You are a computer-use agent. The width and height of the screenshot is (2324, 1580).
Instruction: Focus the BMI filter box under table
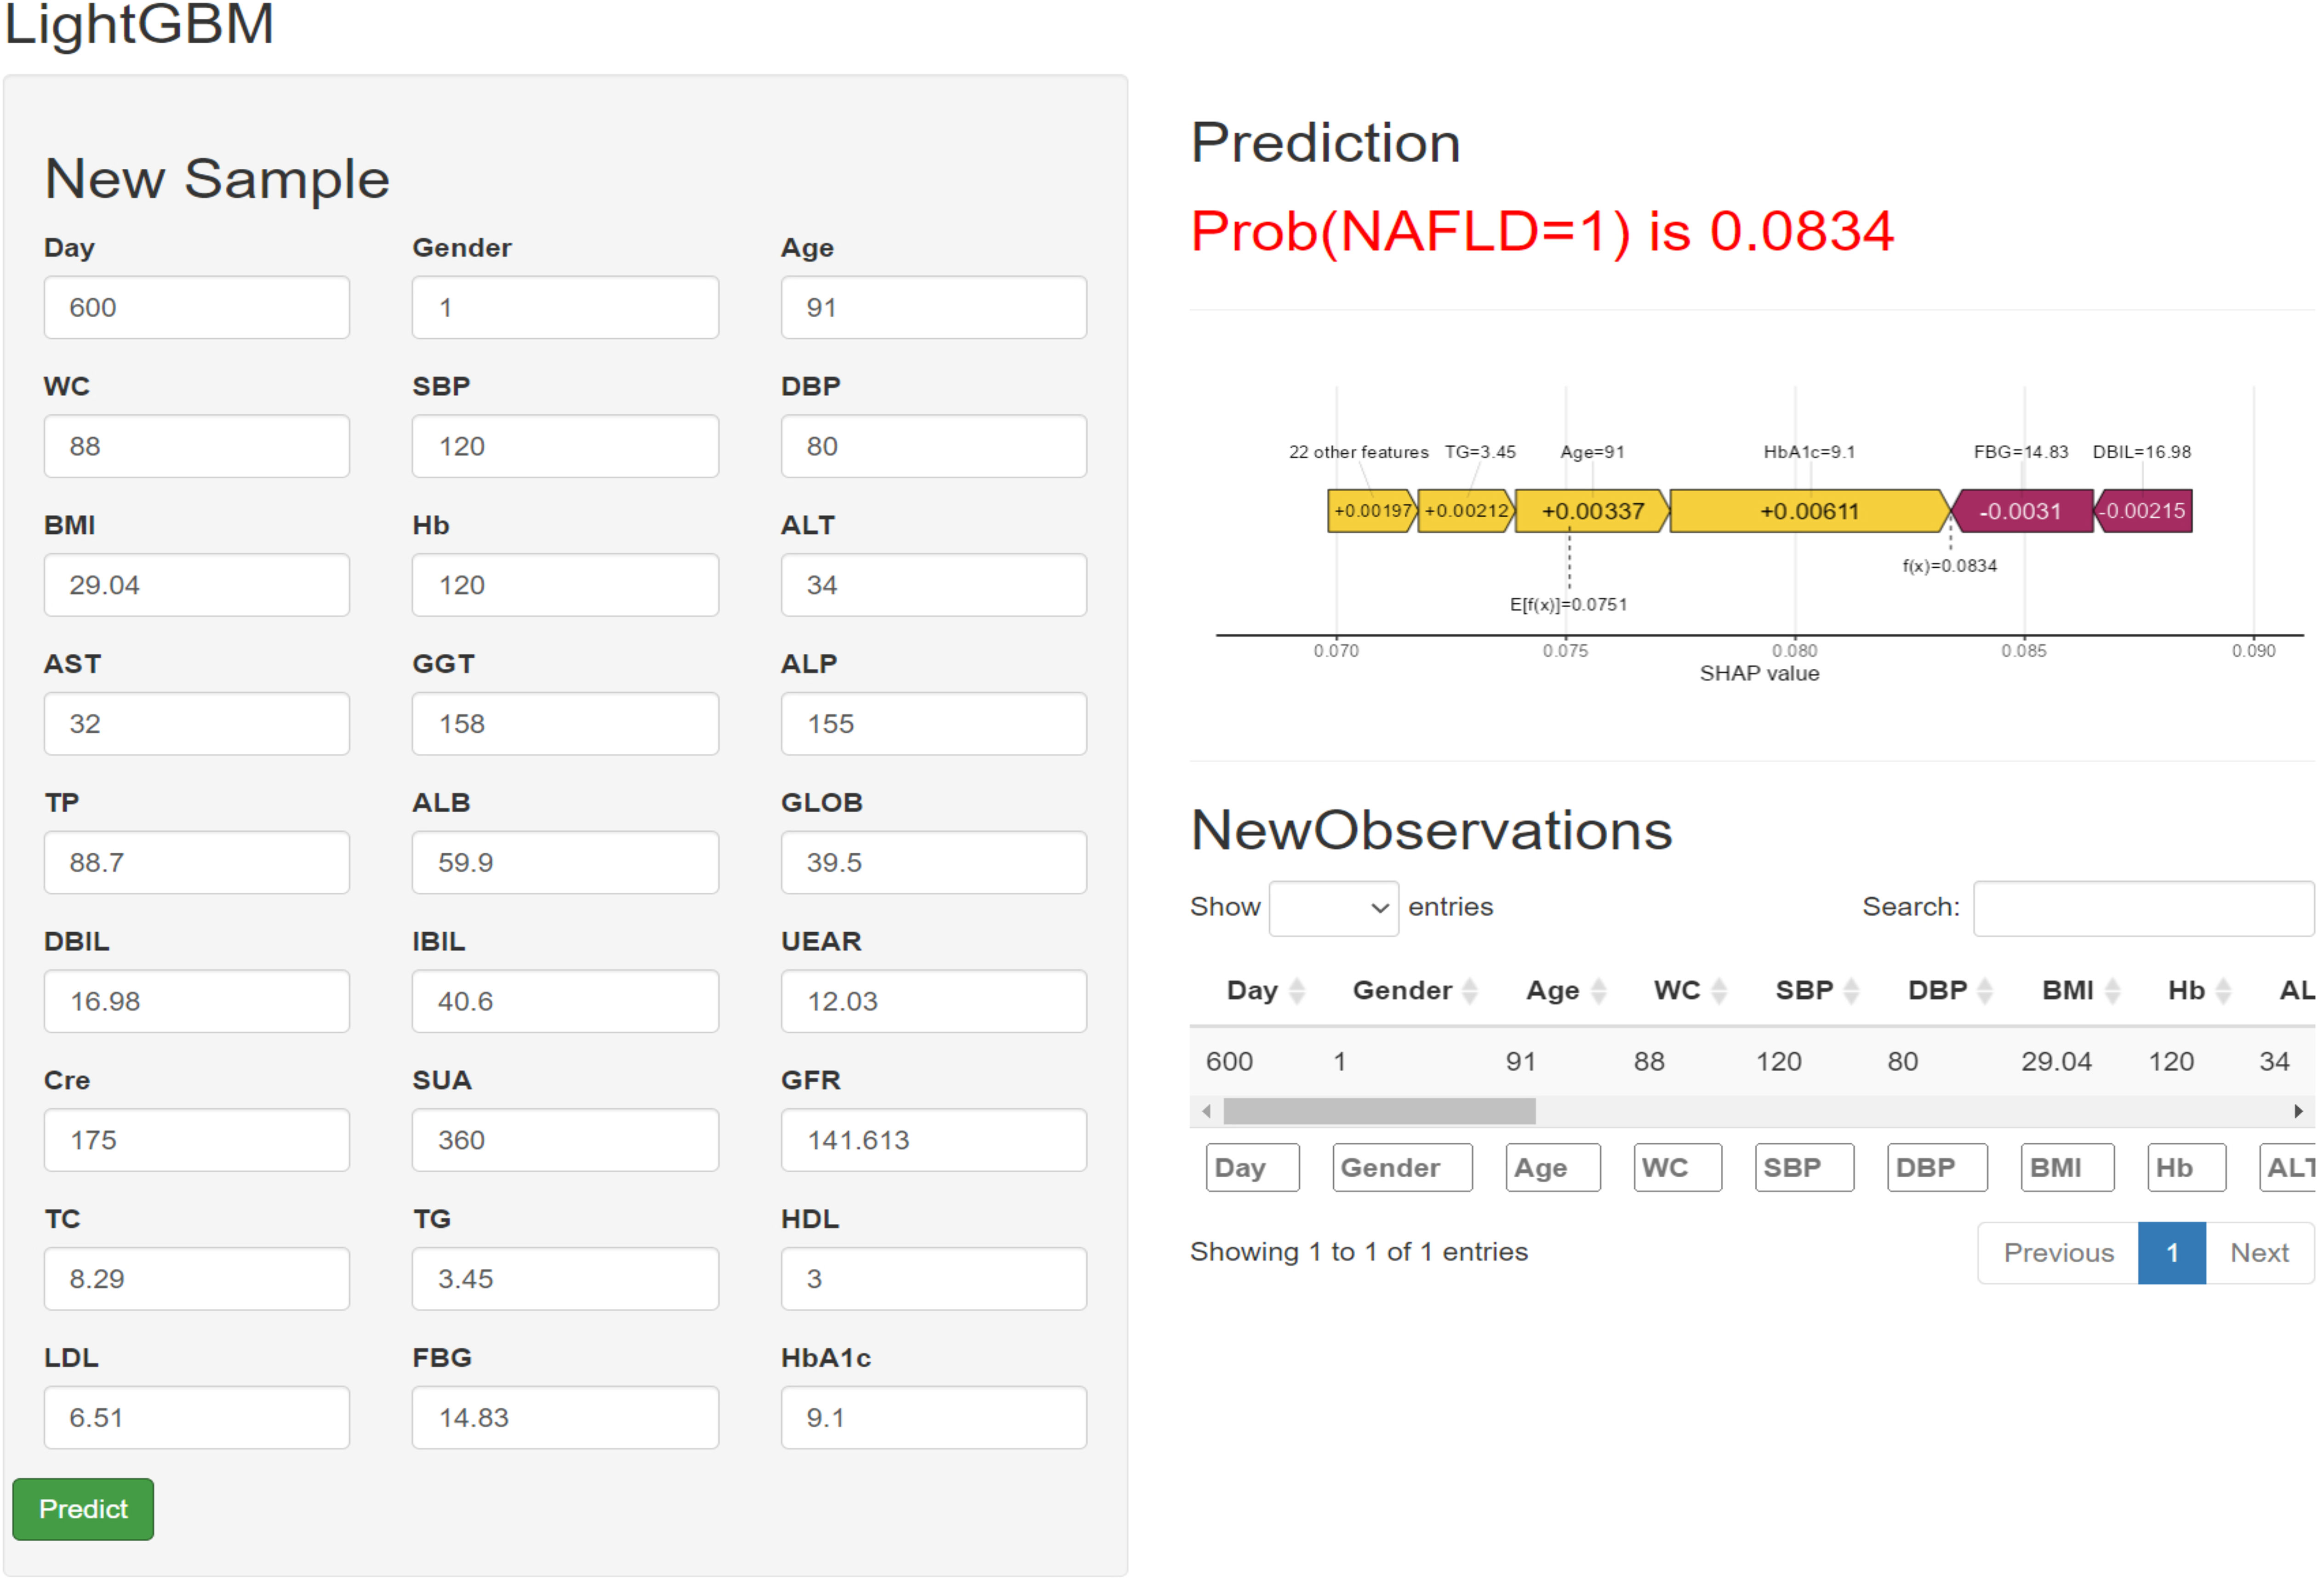(x=2067, y=1167)
